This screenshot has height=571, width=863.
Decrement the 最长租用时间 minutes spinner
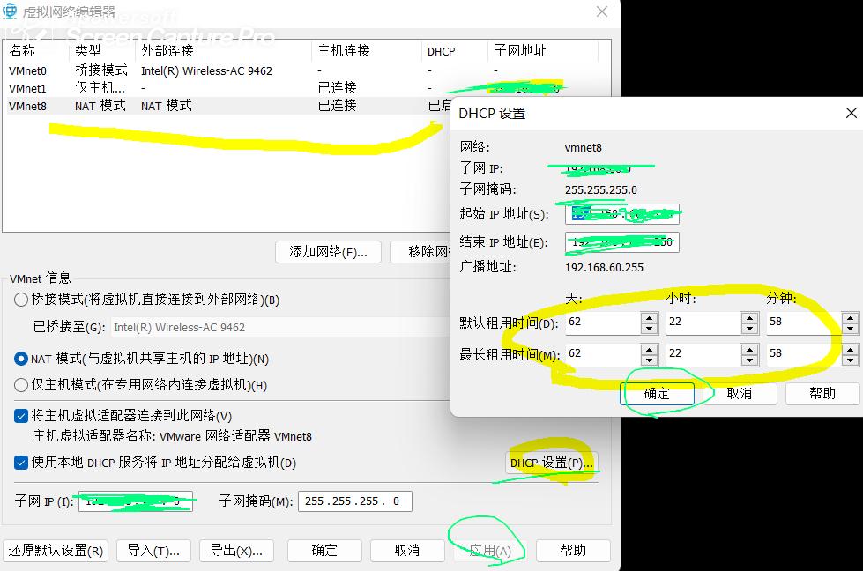pyautogui.click(x=849, y=359)
